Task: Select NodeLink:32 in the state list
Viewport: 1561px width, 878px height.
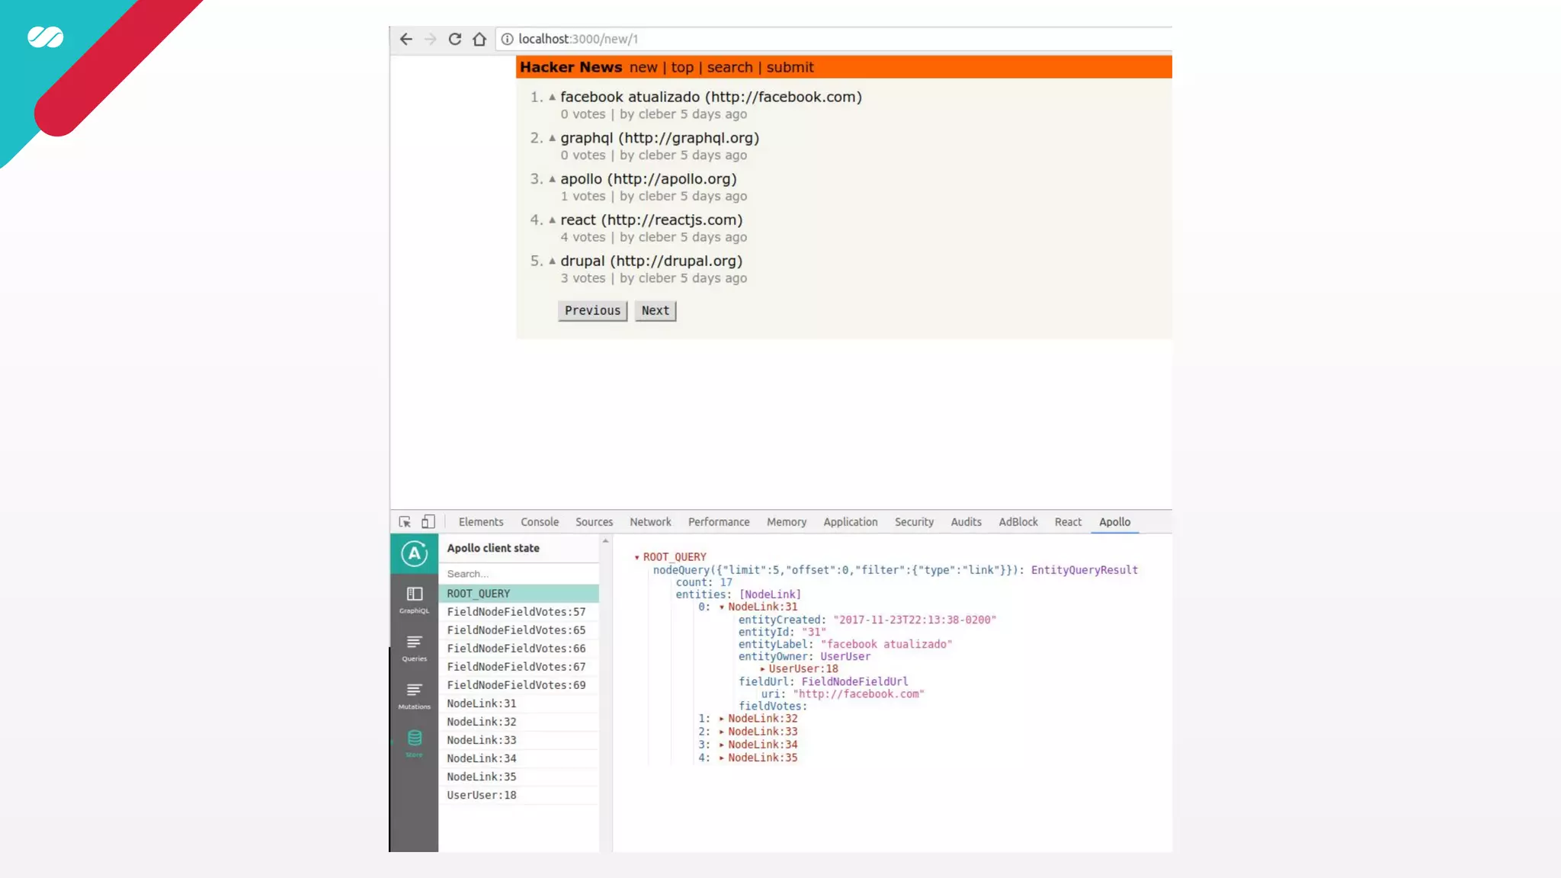Action: [x=518, y=722]
